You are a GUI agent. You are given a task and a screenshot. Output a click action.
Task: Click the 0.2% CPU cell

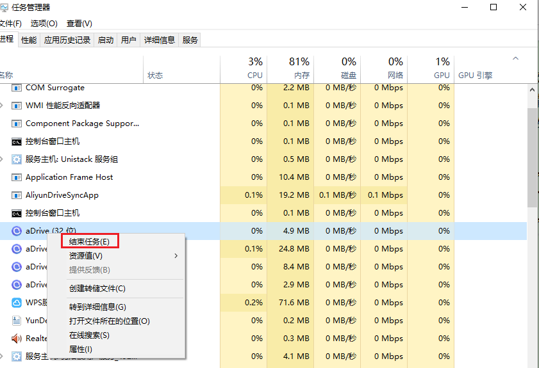click(244, 303)
